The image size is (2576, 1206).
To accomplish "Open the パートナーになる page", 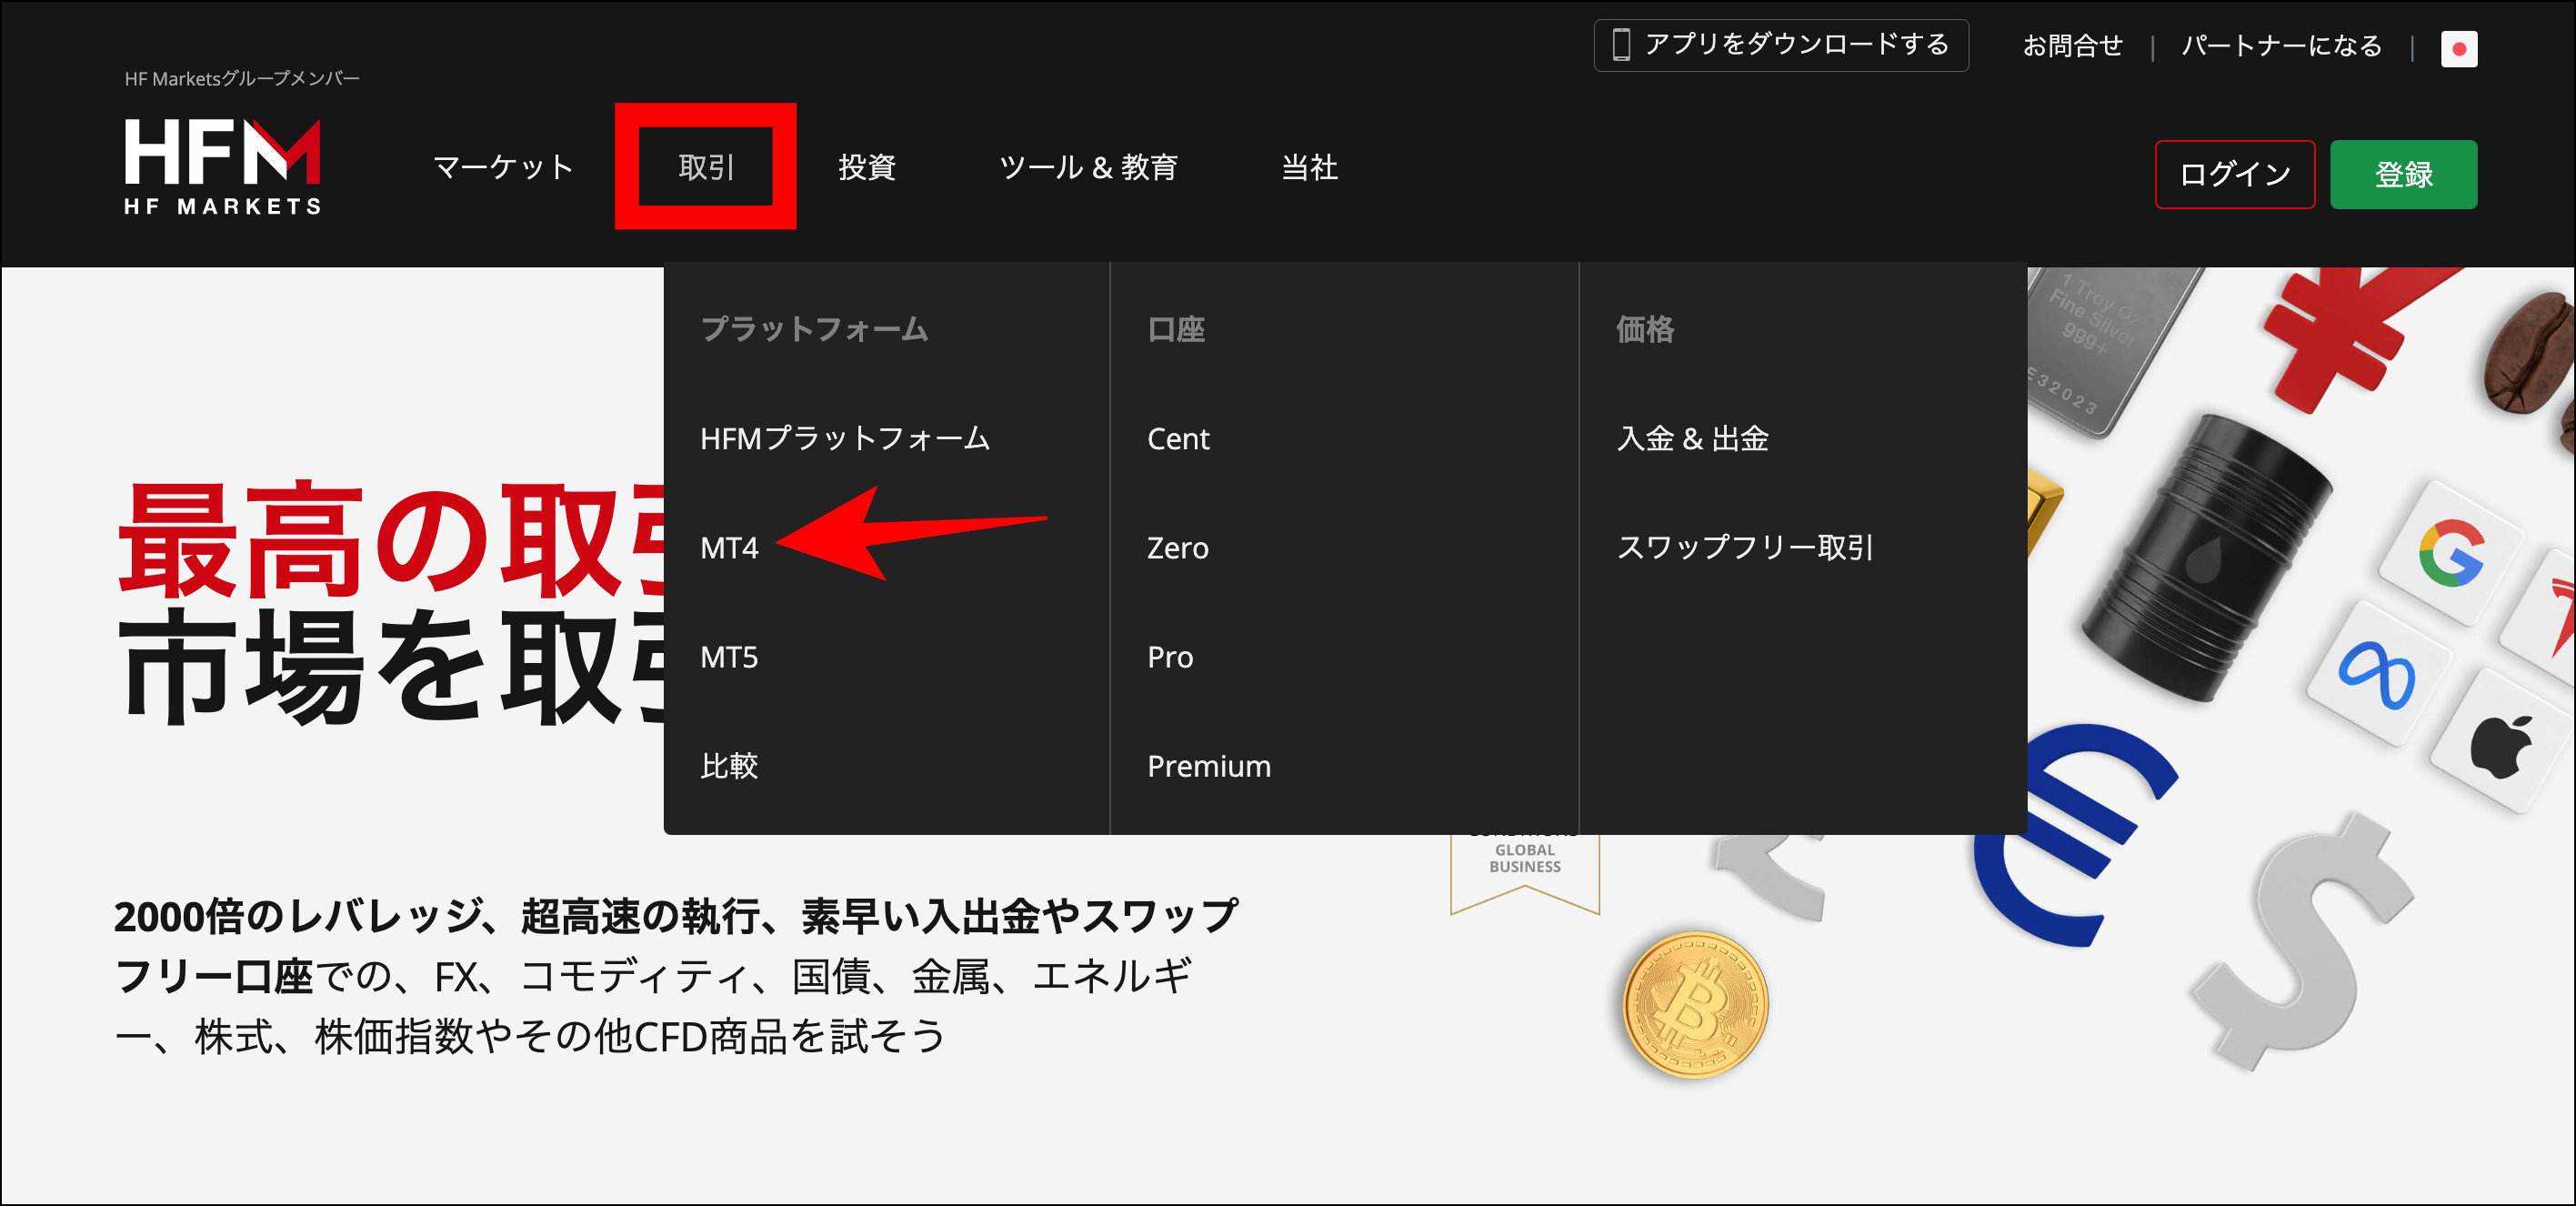I will 2281,44.
